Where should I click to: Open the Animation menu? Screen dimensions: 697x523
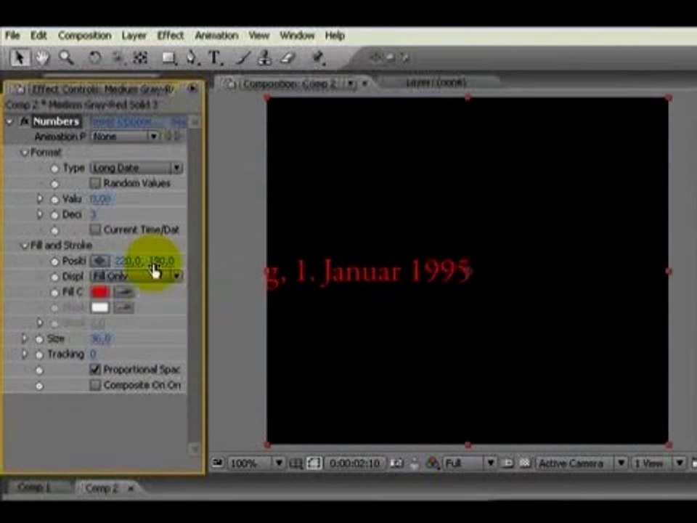click(216, 36)
